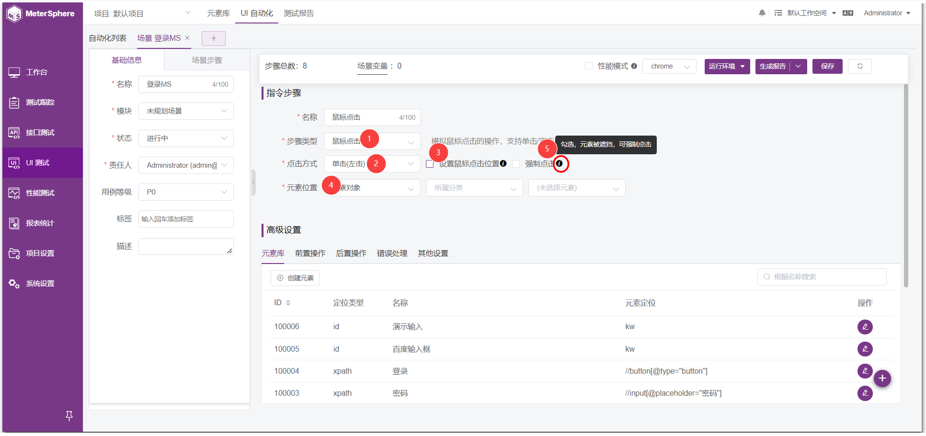Open the notifications bell icon
This screenshot has height=436, width=926.
point(762,13)
